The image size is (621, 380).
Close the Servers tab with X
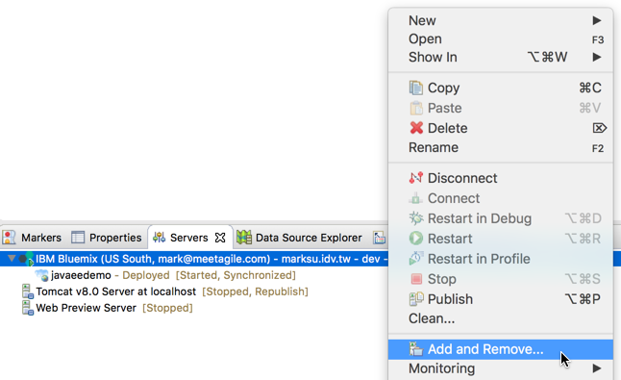pos(220,238)
